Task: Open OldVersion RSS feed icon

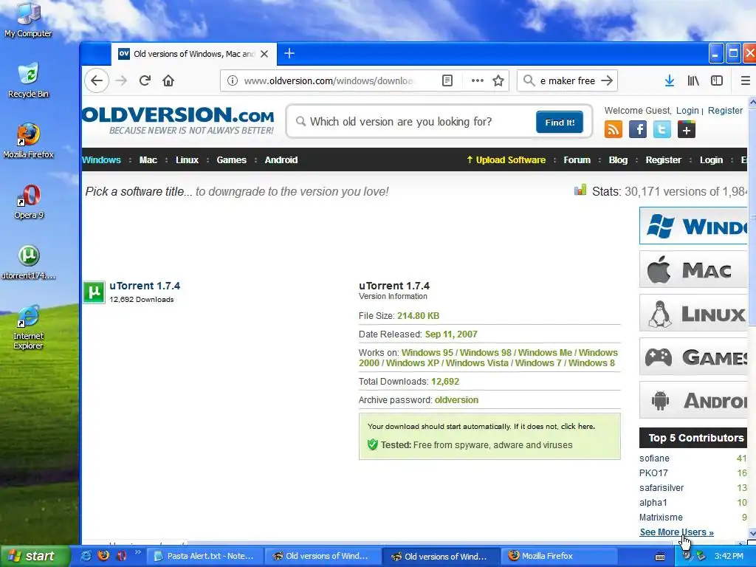Action: click(614, 129)
